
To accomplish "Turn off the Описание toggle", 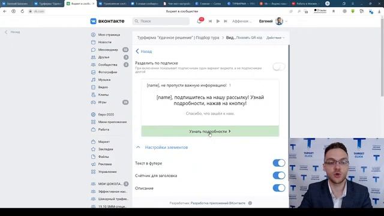I will [279, 188].
